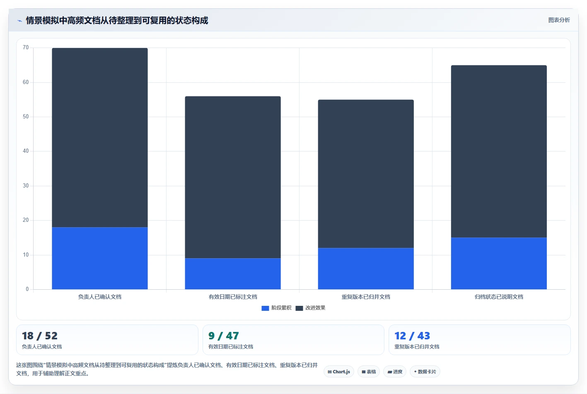Click the y-axis tick value 30
The height and width of the screenshot is (394, 587).
coord(26,186)
